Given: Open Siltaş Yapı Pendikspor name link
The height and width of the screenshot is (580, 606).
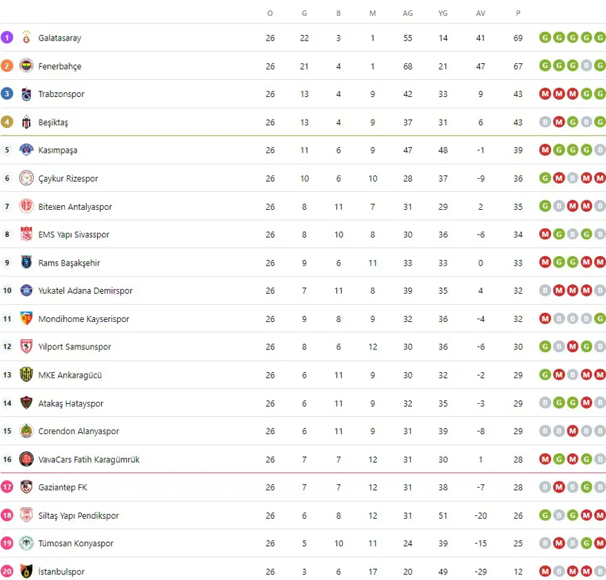Looking at the screenshot, I should tap(79, 515).
